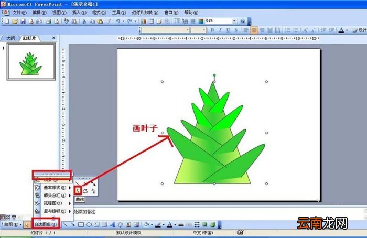Open the zoom percentage dropdown showing 61%
Viewport: 367px width, 238px height.
pyautogui.click(x=234, y=21)
